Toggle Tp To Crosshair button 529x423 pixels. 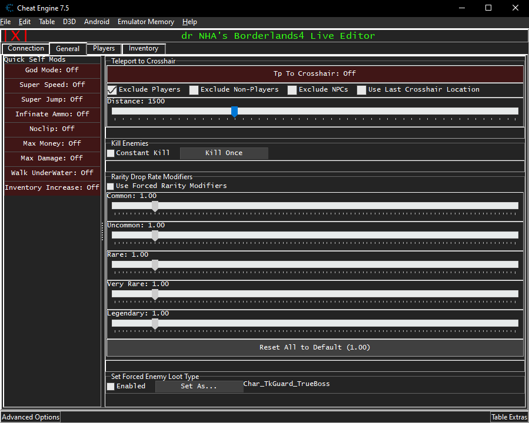(315, 74)
